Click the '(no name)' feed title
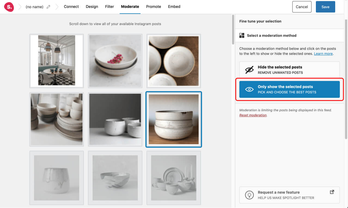 [x=34, y=7]
